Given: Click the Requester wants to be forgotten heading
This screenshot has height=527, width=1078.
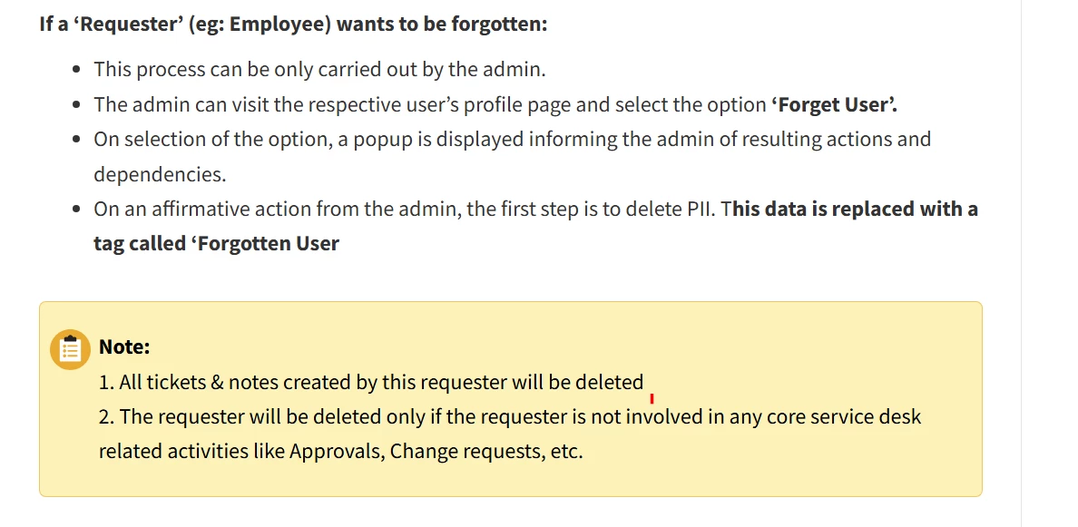Looking at the screenshot, I should pyautogui.click(x=294, y=24).
